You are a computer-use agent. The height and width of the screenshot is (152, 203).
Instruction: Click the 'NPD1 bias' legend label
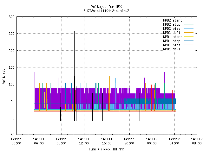[172, 45]
